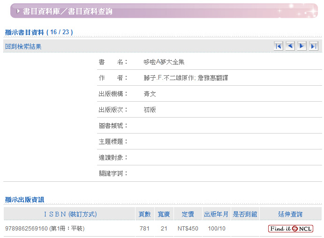324x238 pixels.
Task: Click the 書目資料庫/書目資料查詢 banner title
Action: pyautogui.click(x=68, y=11)
